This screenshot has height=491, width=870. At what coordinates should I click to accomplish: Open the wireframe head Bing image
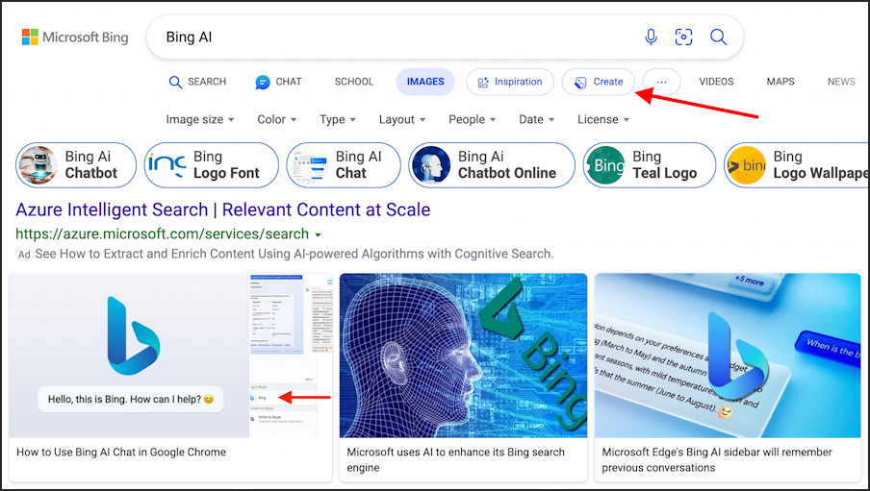pos(463,356)
